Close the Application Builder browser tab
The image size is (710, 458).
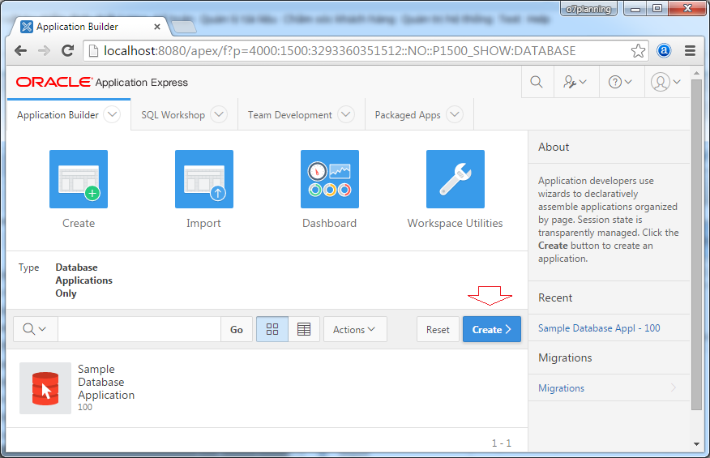(x=157, y=27)
